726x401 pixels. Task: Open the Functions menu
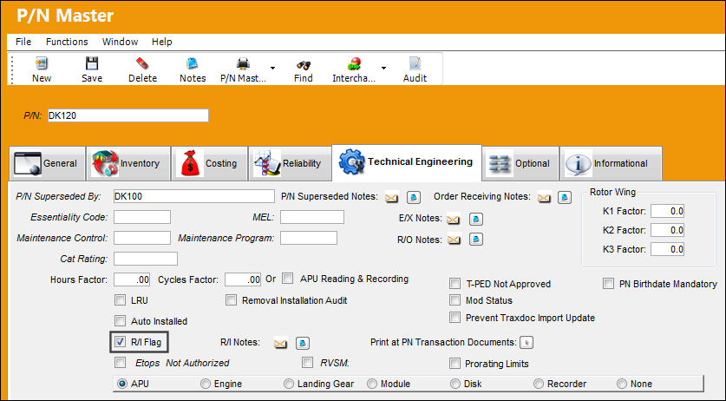pyautogui.click(x=67, y=42)
